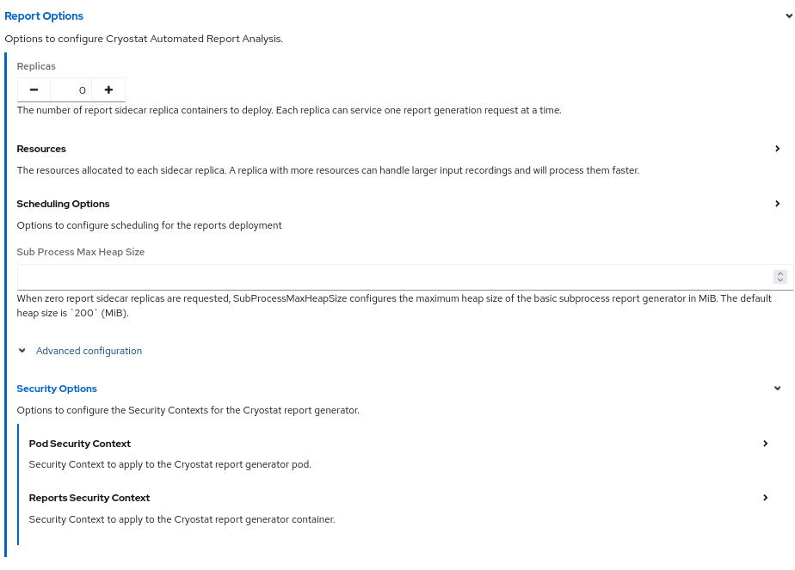The image size is (795, 570).
Task: Collapse the Security Options section
Action: pyautogui.click(x=777, y=388)
